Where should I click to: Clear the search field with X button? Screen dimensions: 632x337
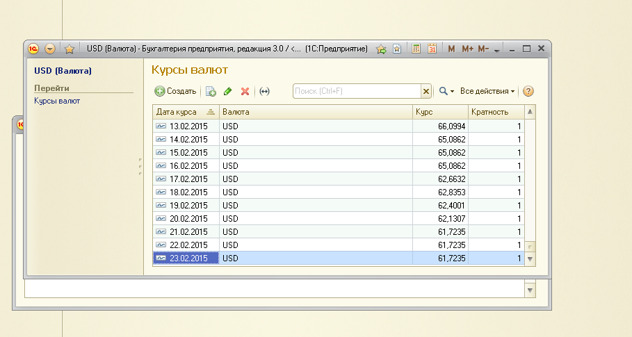pos(426,92)
